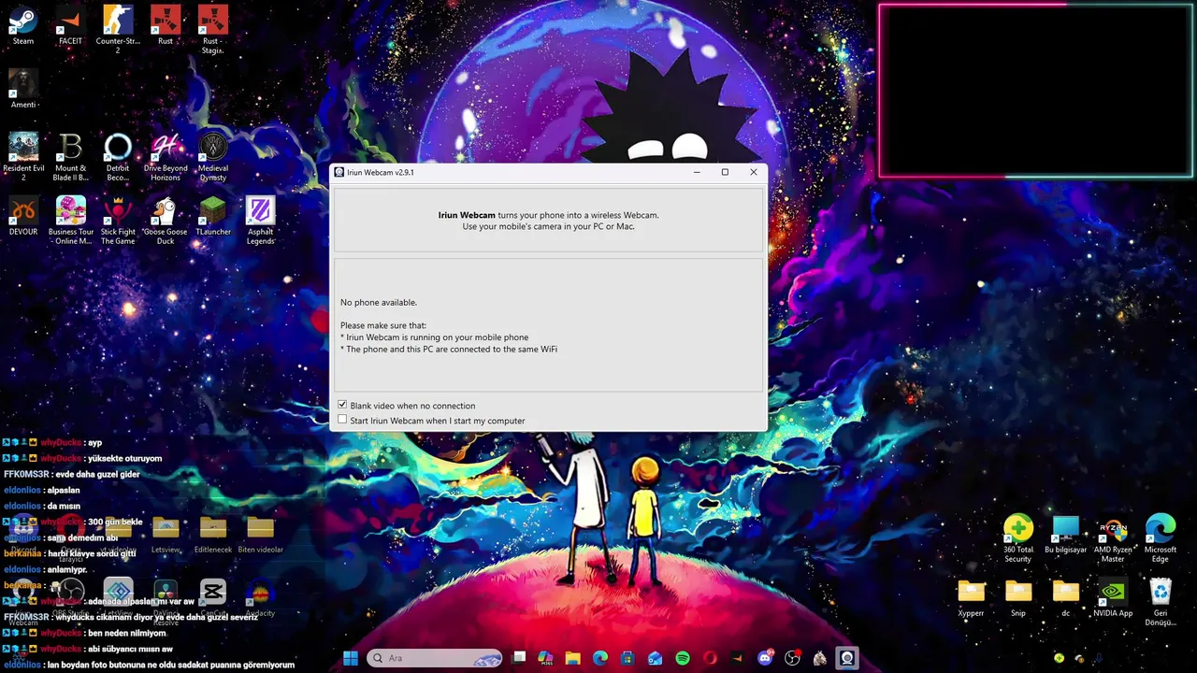The image size is (1197, 673).
Task: Click the Iriun Webcam taskbar button
Action: 847,658
